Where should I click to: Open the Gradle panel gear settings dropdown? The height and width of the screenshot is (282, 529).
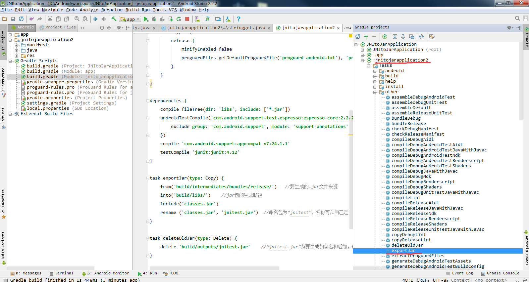[x=510, y=28]
